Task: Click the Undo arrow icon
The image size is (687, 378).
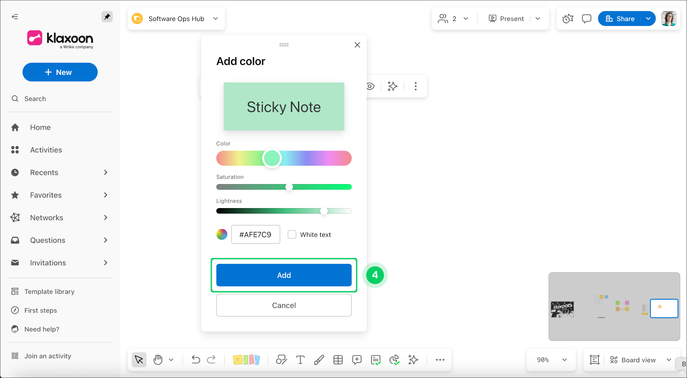Action: [195, 359]
